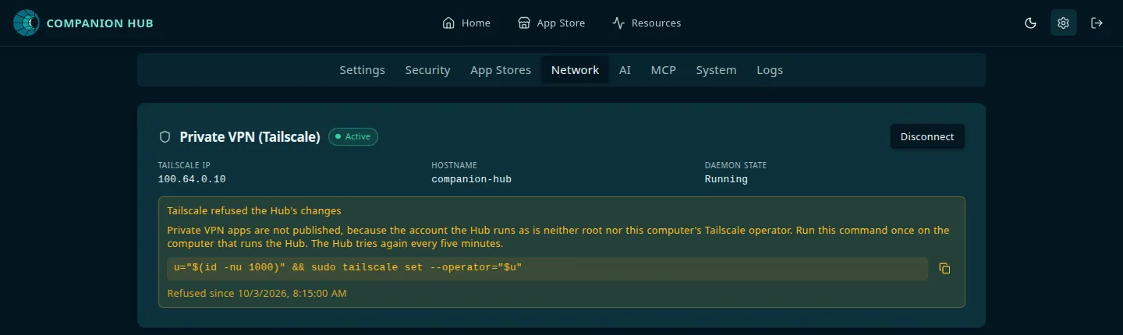This screenshot has width=1123, height=335.
Task: Open the App Store page
Action: tap(551, 23)
